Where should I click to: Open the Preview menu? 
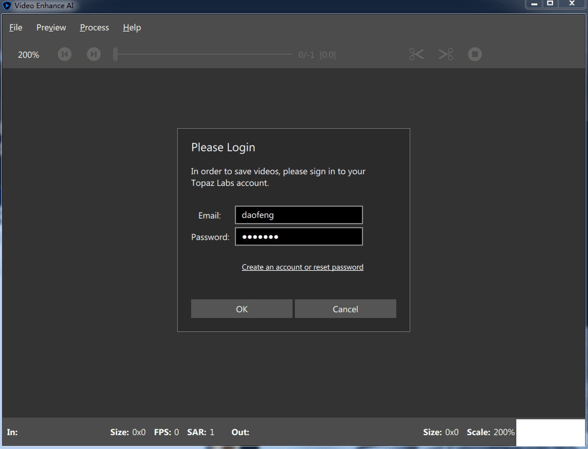(x=51, y=27)
